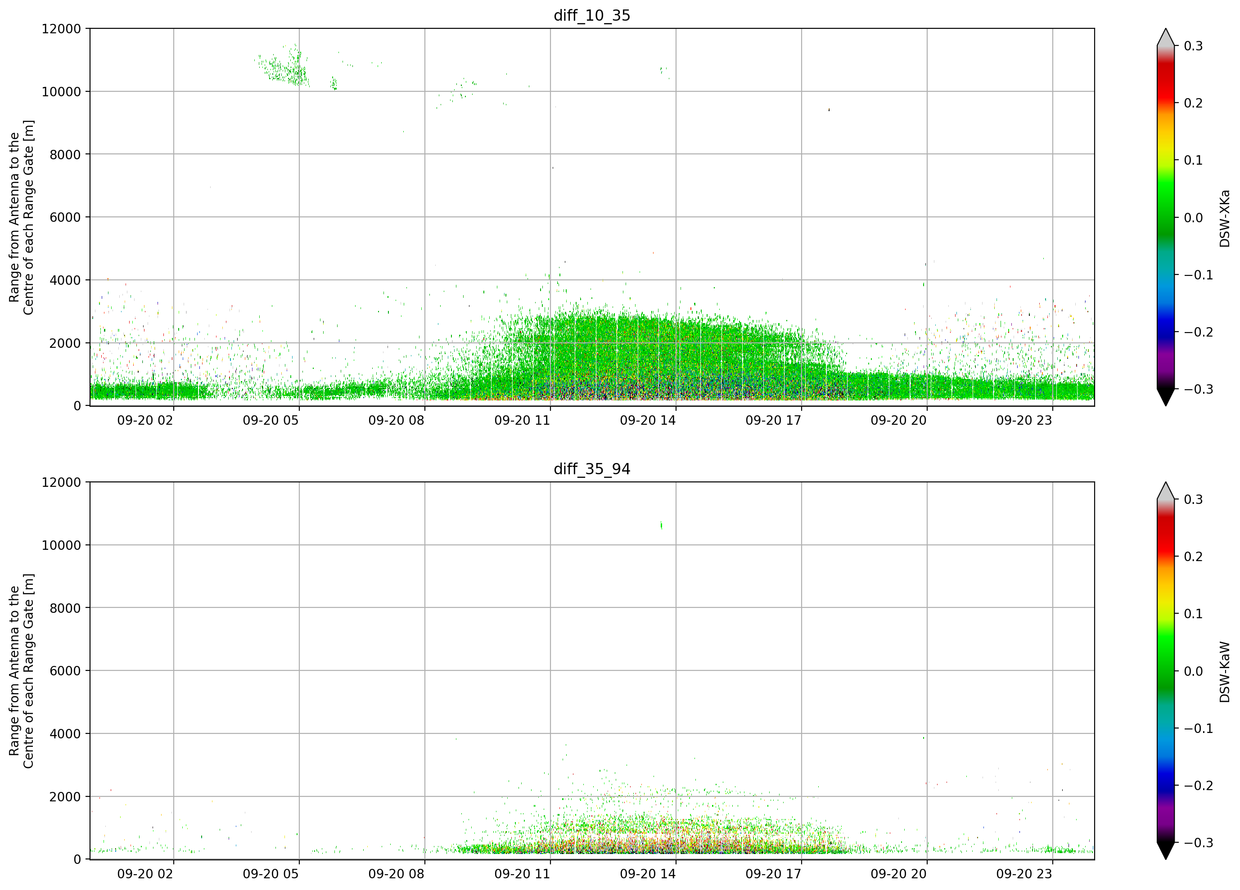
Task: Click '09-20 23' under diff_35_94 plot
Action: click(1024, 874)
